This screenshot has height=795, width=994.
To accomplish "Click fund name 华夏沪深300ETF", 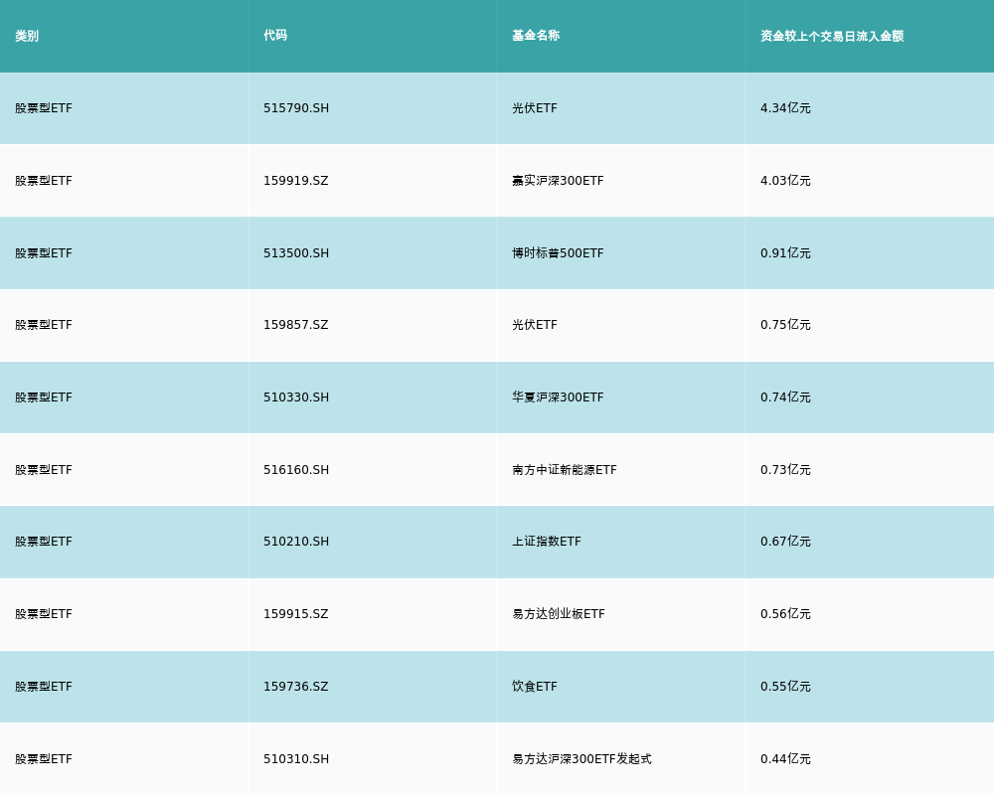I will [558, 397].
